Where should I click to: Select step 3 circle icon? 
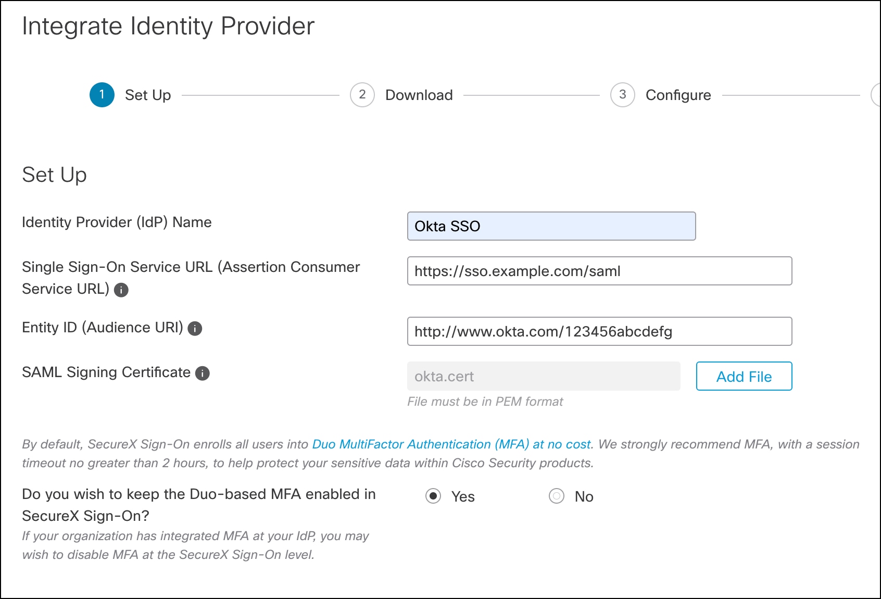click(x=623, y=95)
